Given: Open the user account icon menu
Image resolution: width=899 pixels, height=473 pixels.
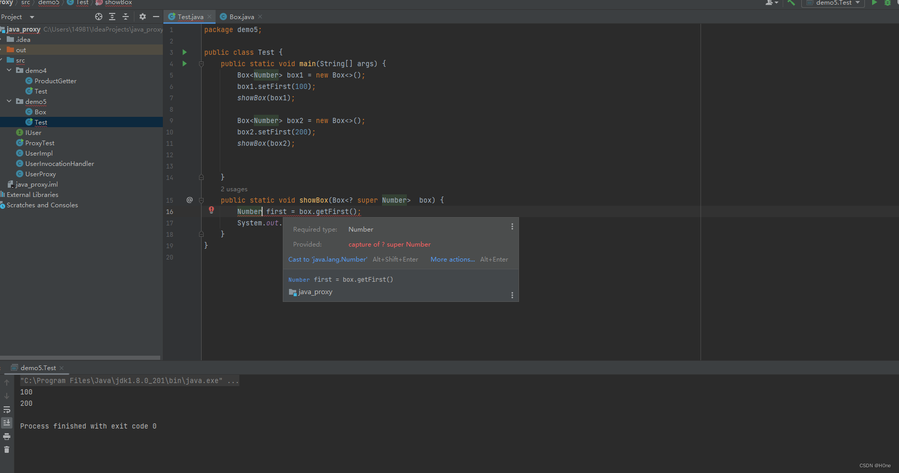Looking at the screenshot, I should [x=771, y=3].
